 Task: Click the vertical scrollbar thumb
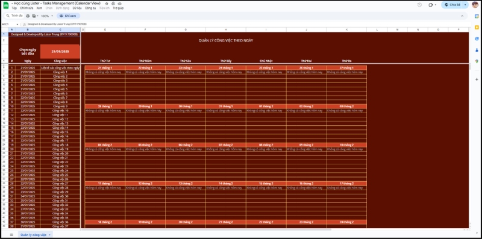coord(470,67)
